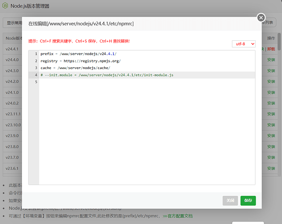Click the green 保存 save button
Image resolution: width=282 pixels, height=224 pixels.
pos(248,200)
